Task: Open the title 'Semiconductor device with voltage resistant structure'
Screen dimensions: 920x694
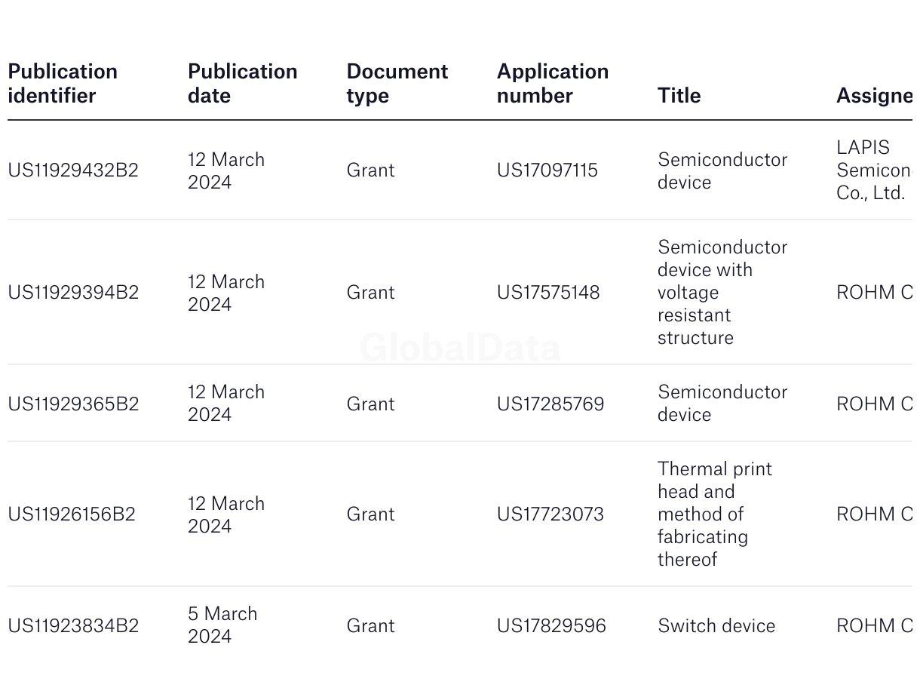Action: click(711, 293)
